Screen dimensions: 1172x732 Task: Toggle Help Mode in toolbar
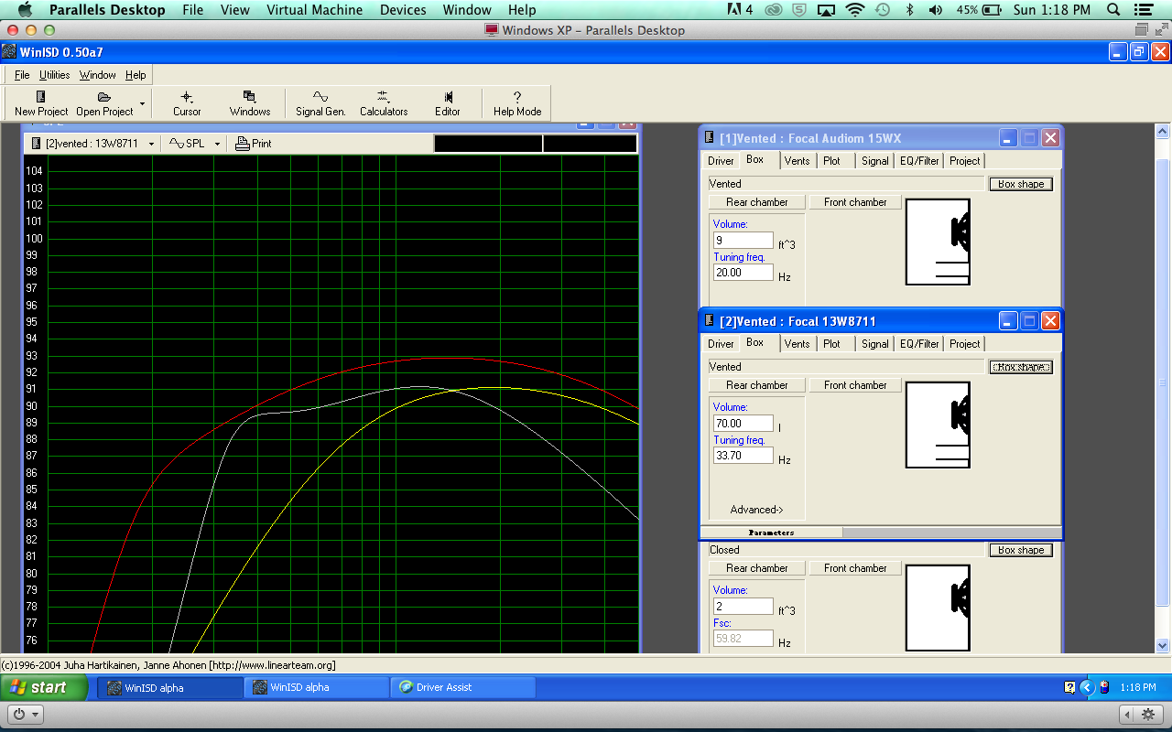(517, 102)
